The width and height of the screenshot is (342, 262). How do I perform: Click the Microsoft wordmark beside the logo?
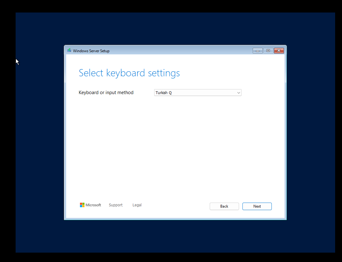click(x=93, y=205)
